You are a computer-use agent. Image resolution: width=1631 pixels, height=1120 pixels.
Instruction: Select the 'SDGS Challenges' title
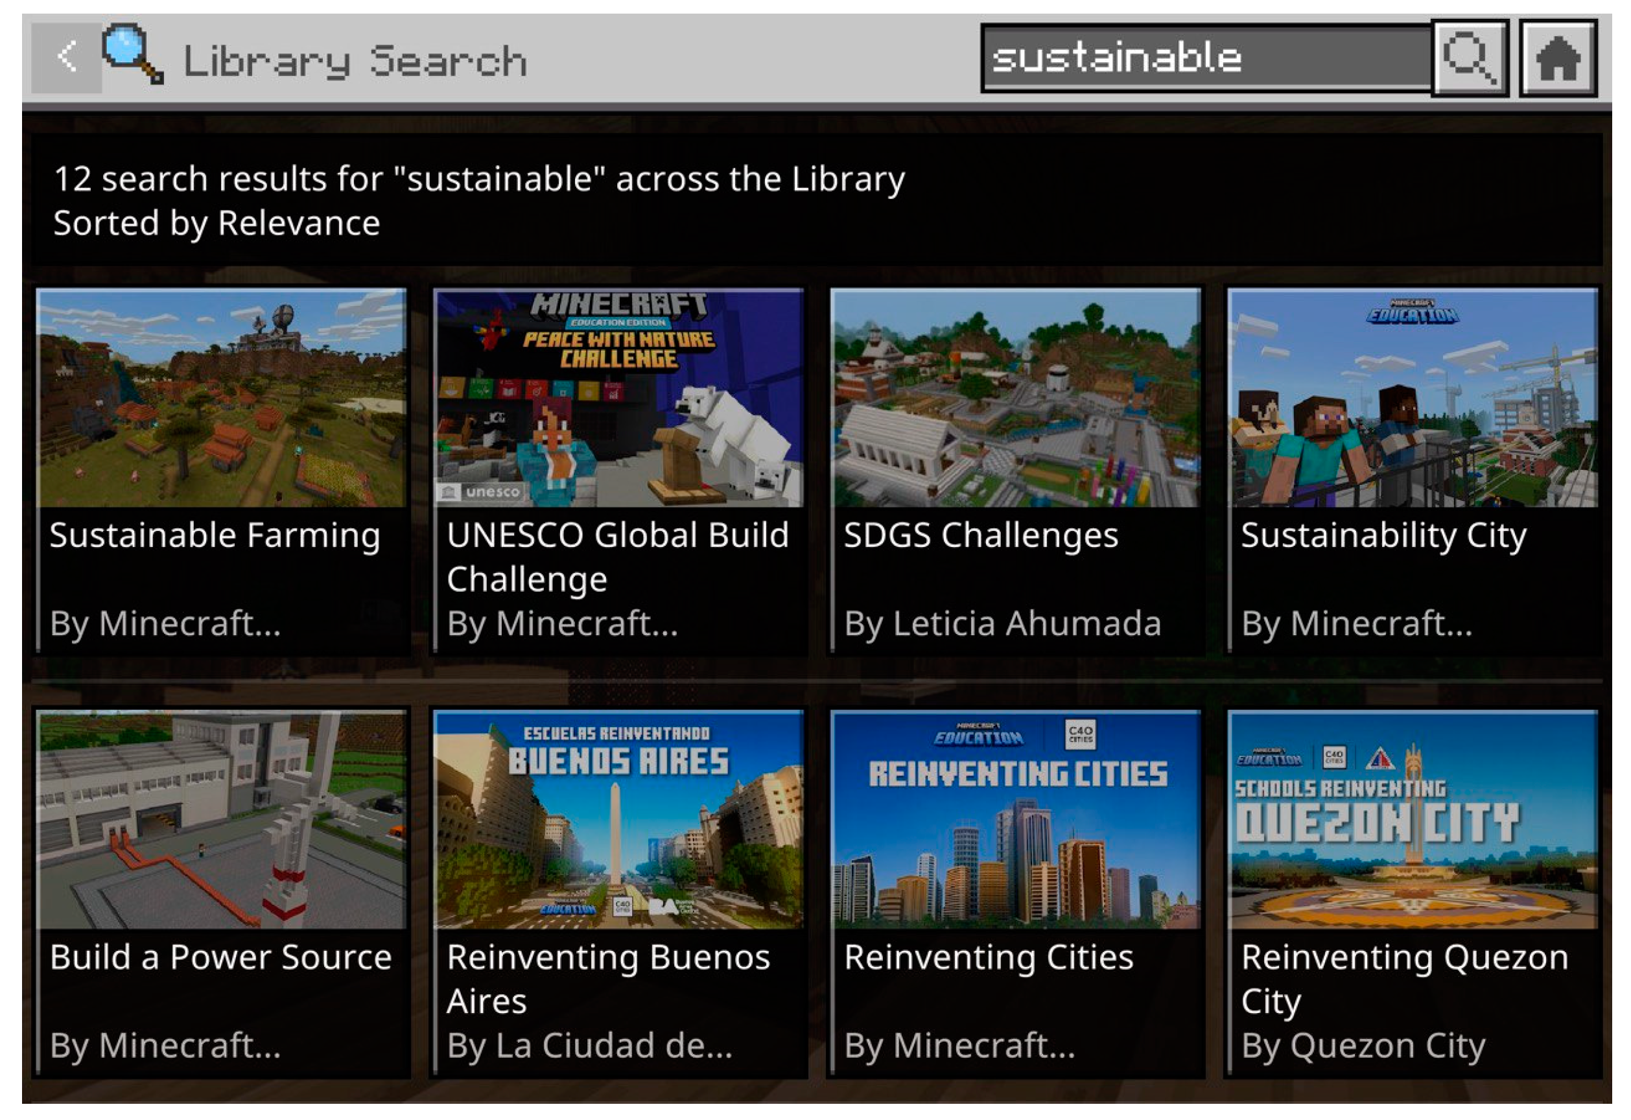(x=980, y=536)
